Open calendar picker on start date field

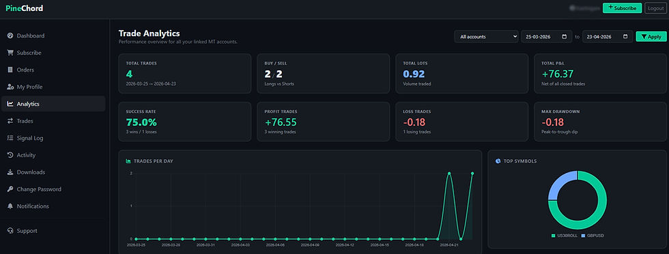[x=565, y=37]
